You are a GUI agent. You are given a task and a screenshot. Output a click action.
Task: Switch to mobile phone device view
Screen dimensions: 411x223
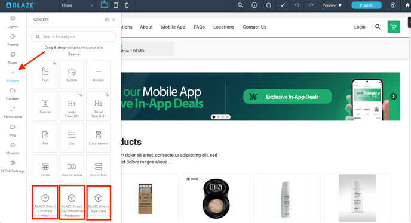click(127, 5)
